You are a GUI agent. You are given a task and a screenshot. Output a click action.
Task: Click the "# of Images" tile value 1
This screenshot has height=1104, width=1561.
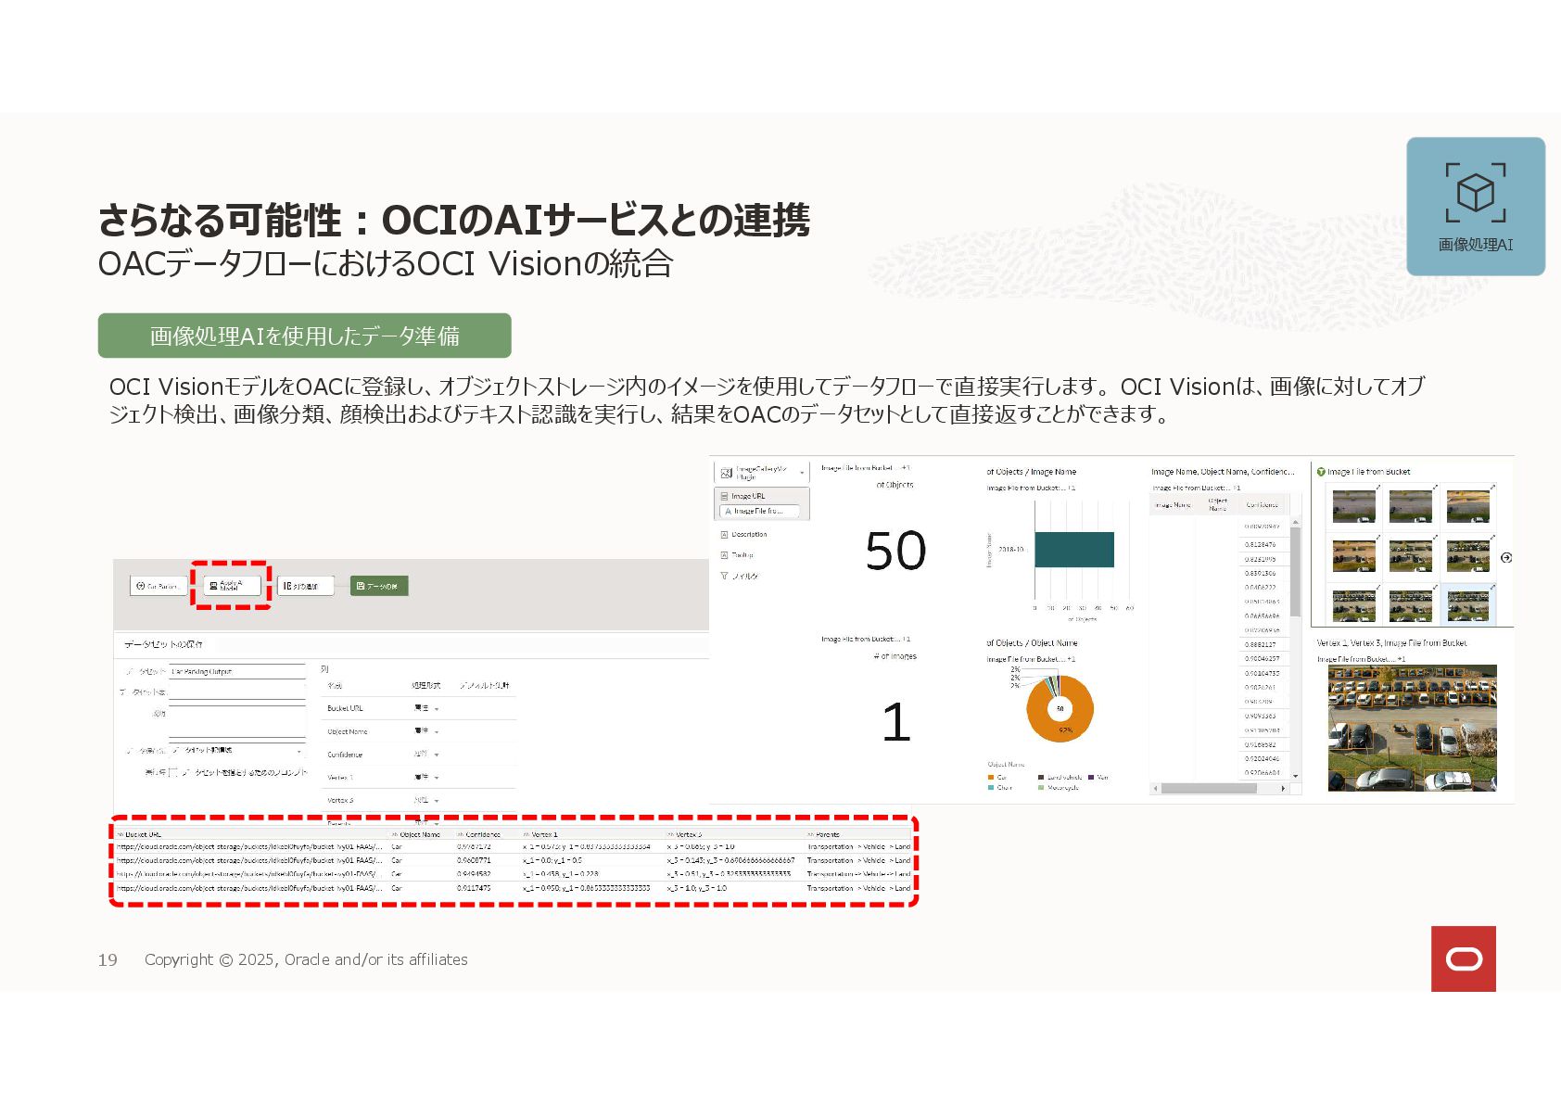[x=895, y=722]
